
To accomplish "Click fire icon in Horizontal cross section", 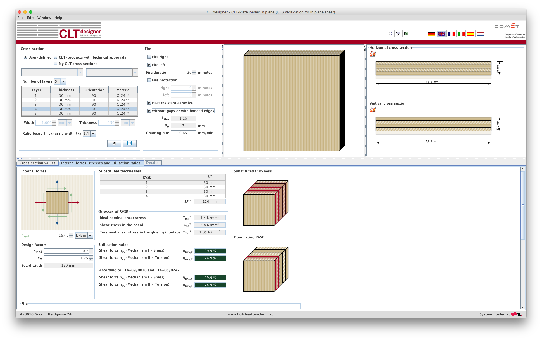I will 373,54.
